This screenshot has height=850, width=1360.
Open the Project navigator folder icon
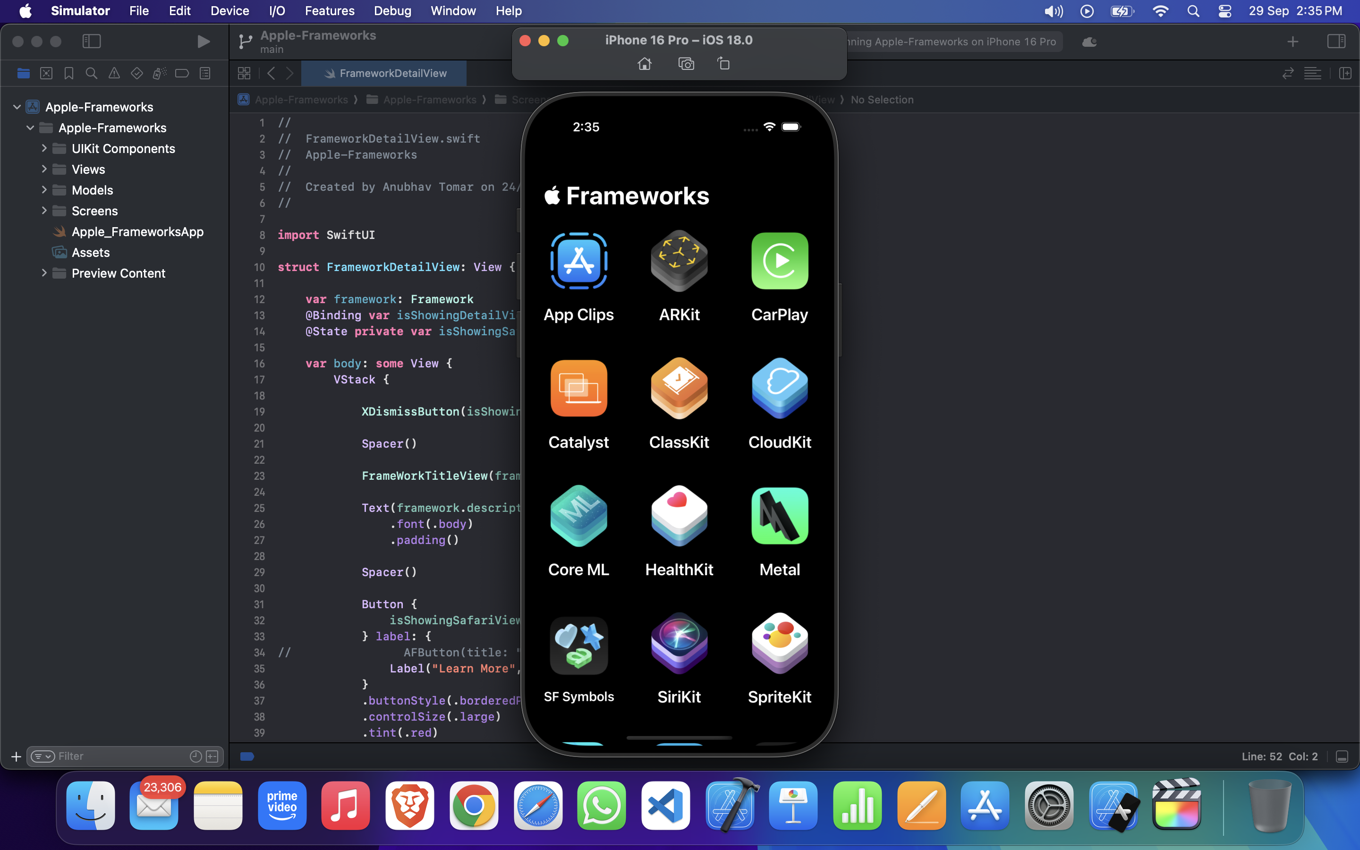tap(23, 73)
